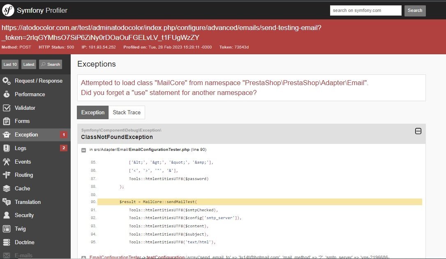Click code line 92 smtp_server

185,218
